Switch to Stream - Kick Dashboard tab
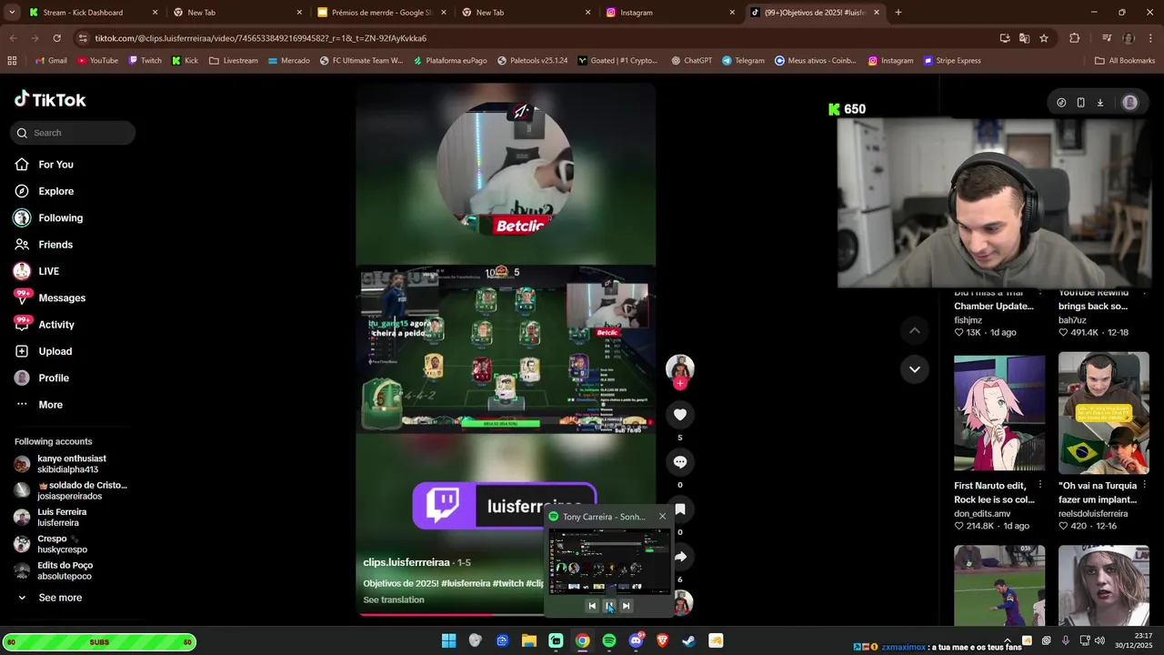This screenshot has width=1164, height=655. pos(94,13)
